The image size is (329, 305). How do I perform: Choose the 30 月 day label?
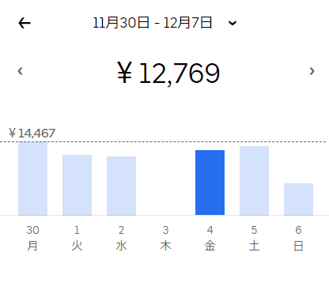[32, 238]
